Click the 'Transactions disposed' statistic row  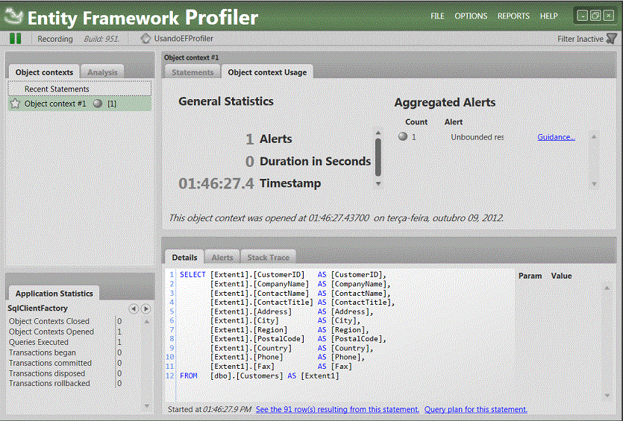click(65, 373)
